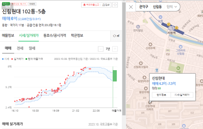This screenshot has width=203, height=129.
Task: Switch to the 월세 sub-tab
Action: (32, 48)
